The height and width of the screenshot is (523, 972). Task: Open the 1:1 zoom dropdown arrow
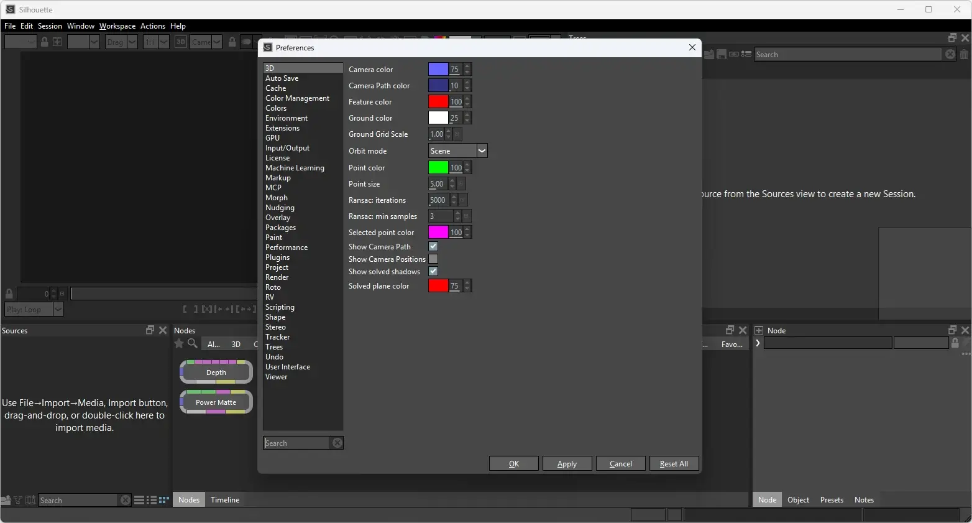[164, 42]
